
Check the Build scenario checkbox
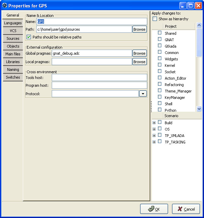160,122
